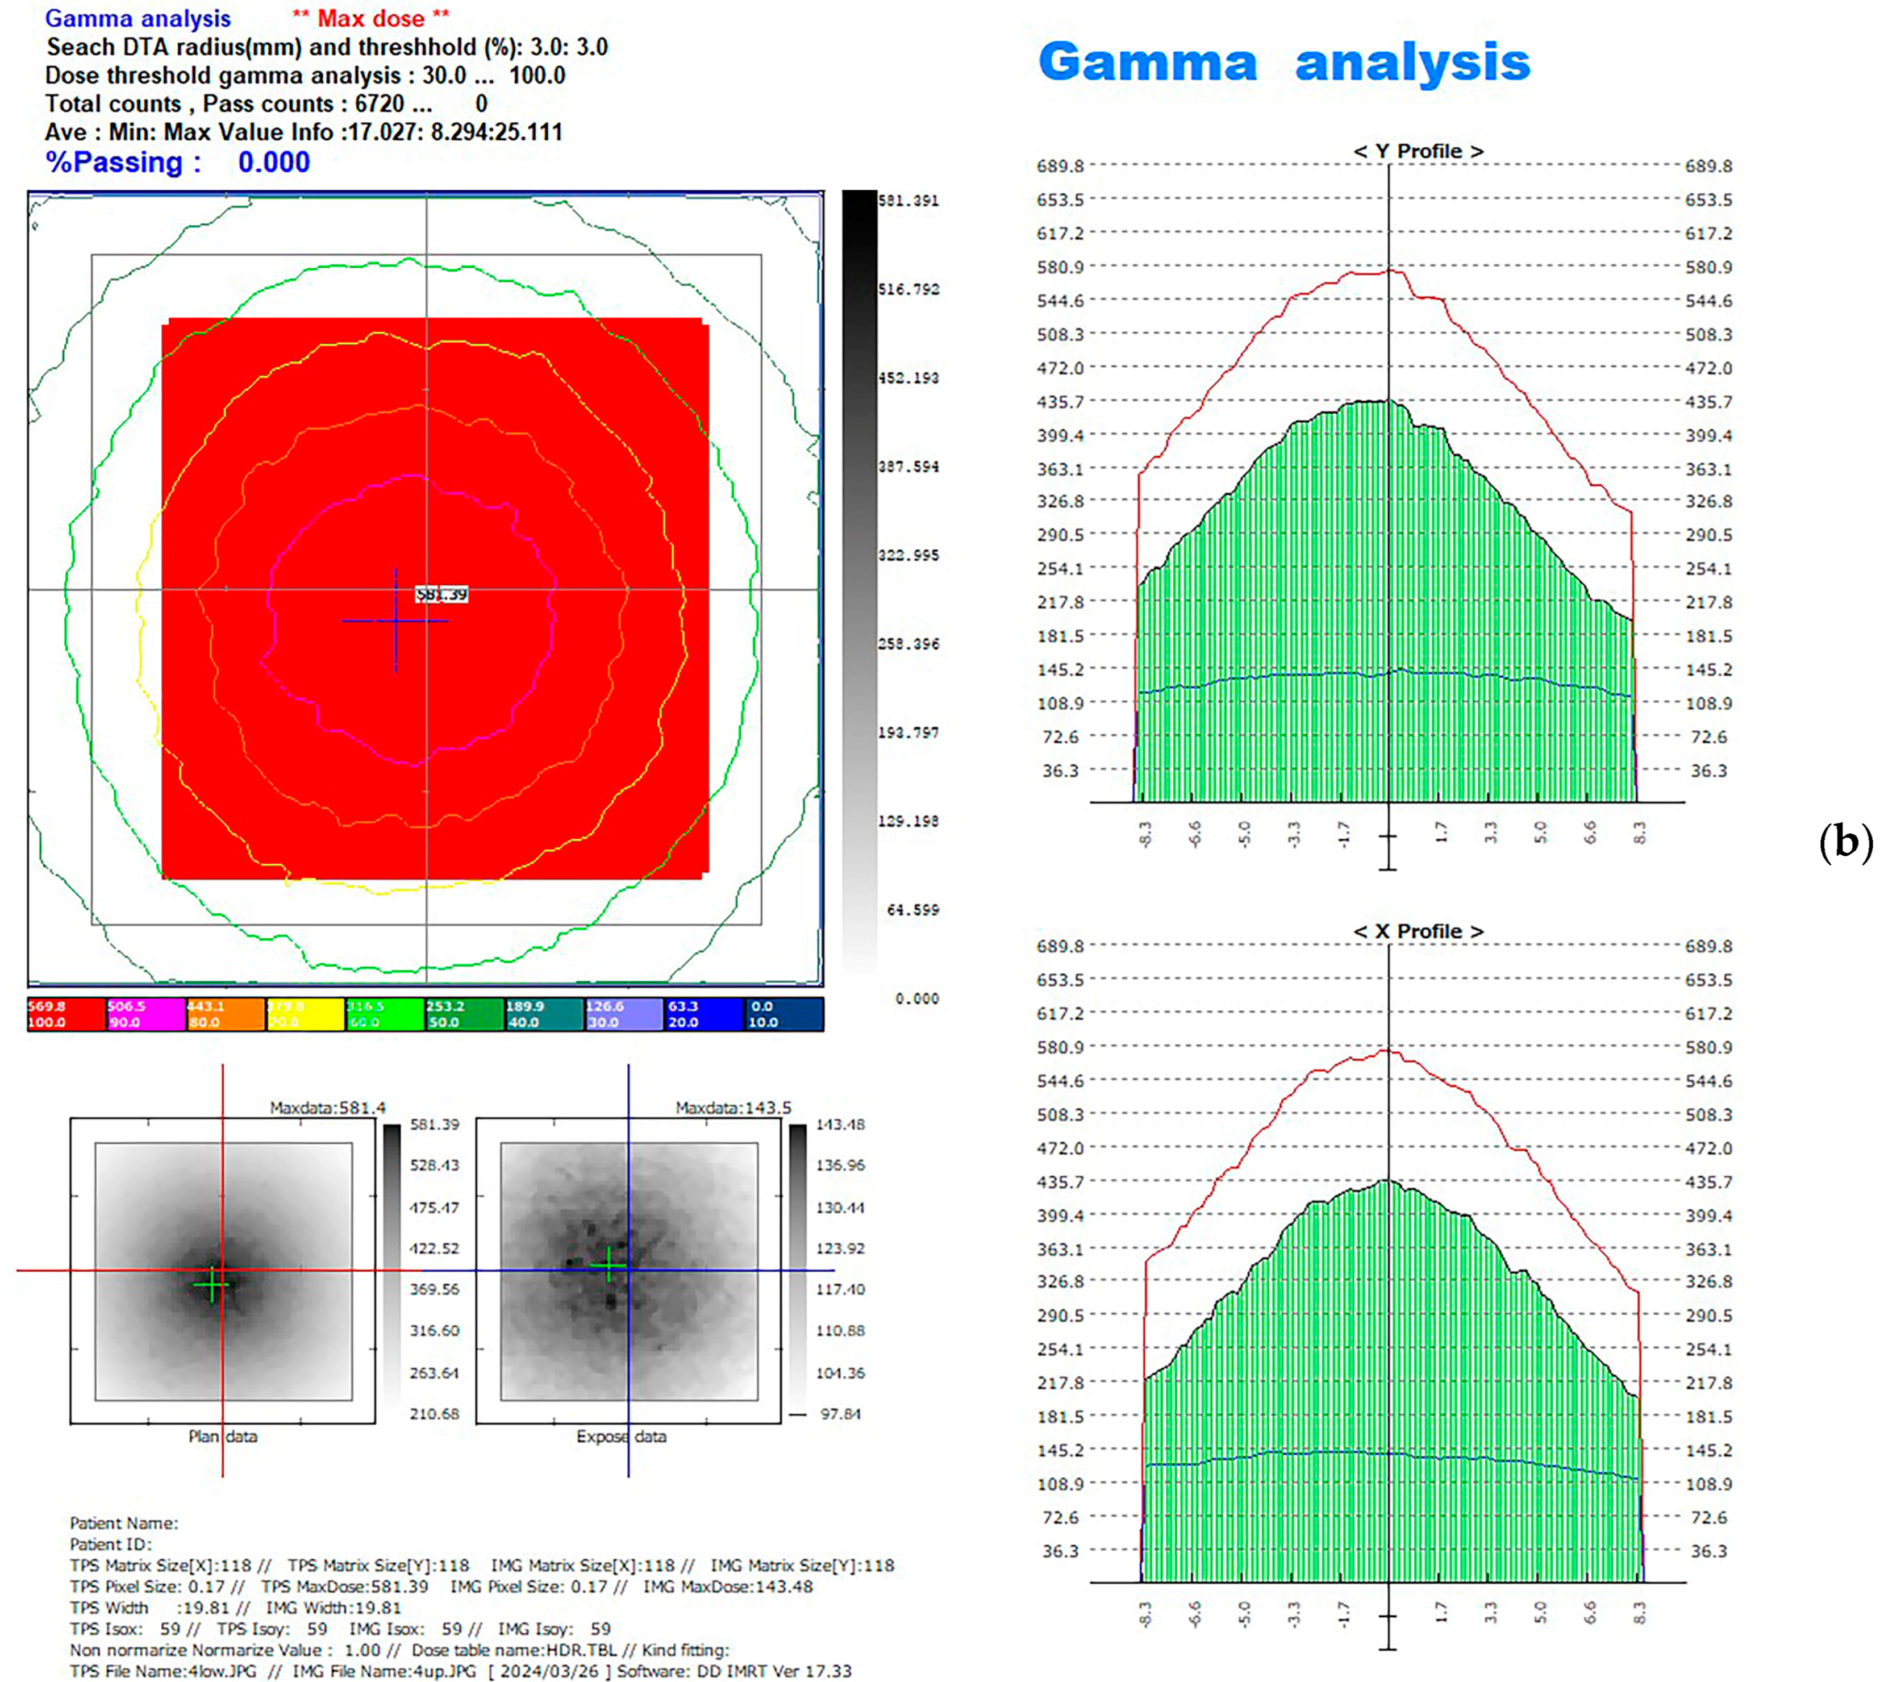Click the X Profile chart title
Image resolution: width=1884 pixels, height=1682 pixels.
[x=1418, y=931]
